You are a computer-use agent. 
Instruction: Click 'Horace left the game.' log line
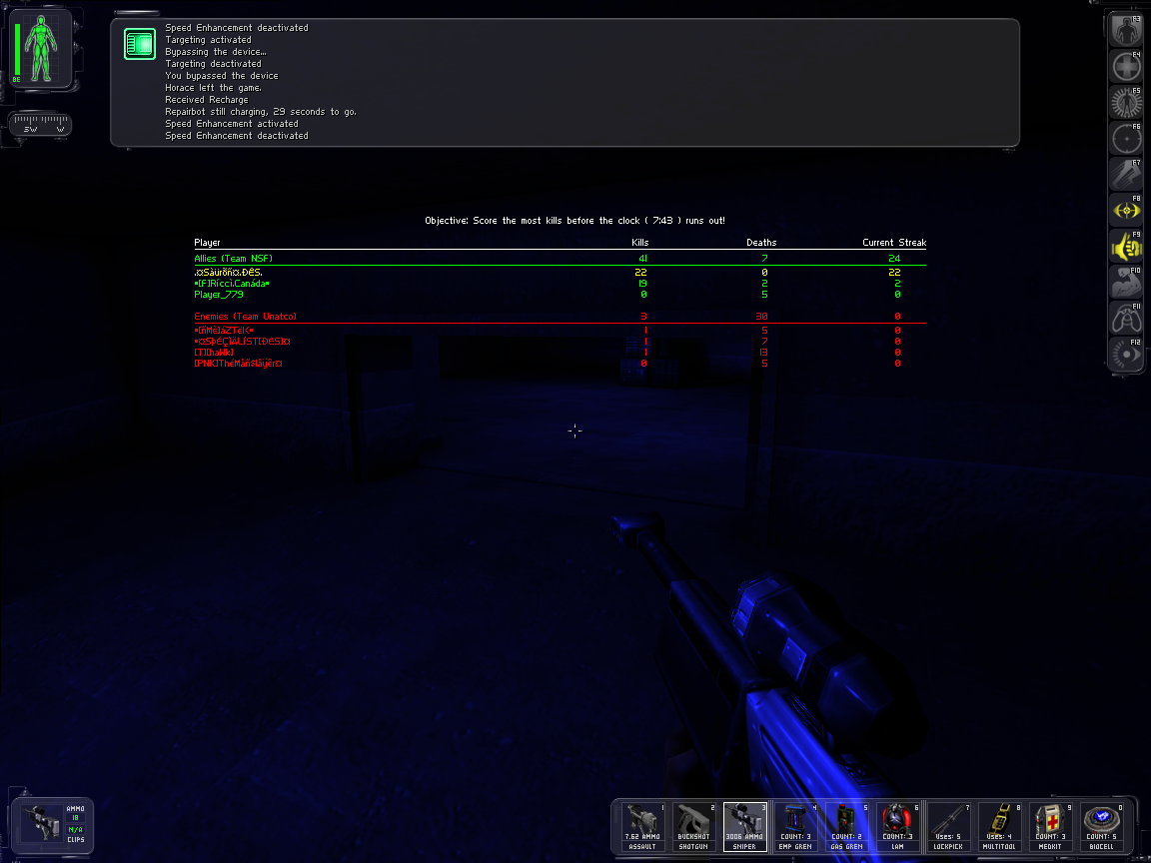(213, 87)
